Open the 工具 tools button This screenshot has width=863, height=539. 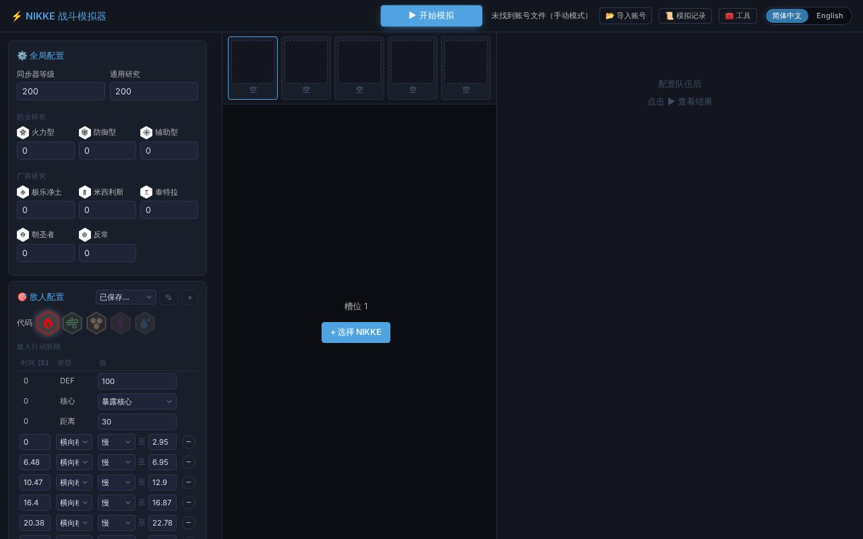738,15
